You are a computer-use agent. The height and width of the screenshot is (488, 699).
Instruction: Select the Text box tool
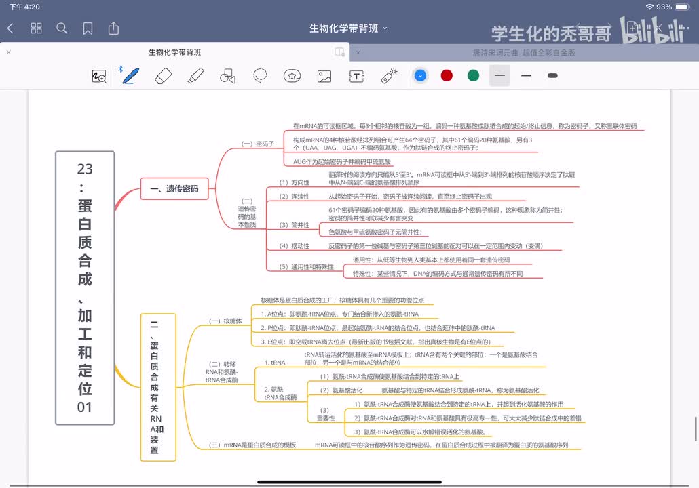[357, 76]
